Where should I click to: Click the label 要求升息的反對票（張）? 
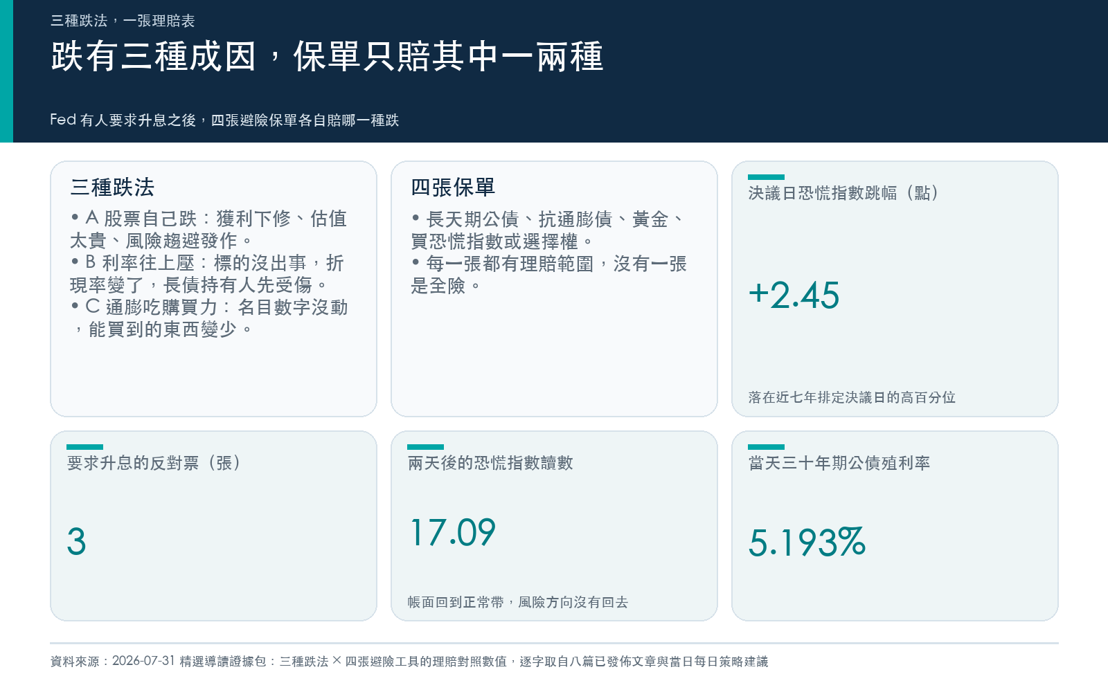click(x=154, y=462)
